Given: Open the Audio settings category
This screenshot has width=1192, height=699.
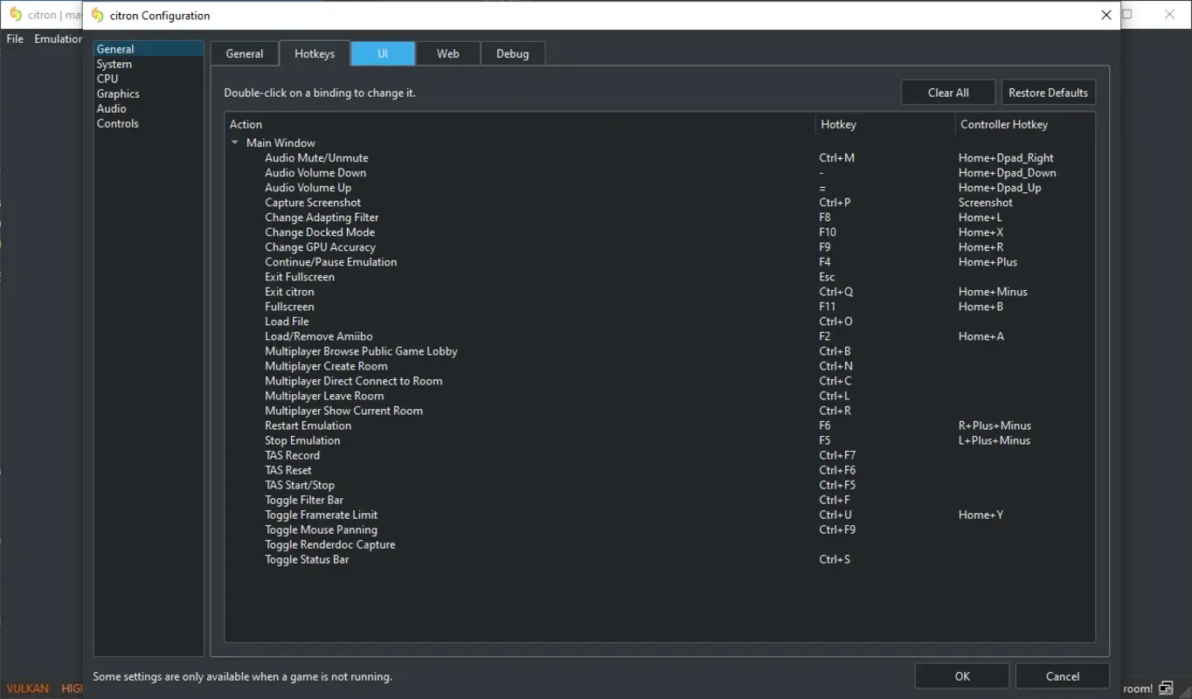Looking at the screenshot, I should click(112, 107).
